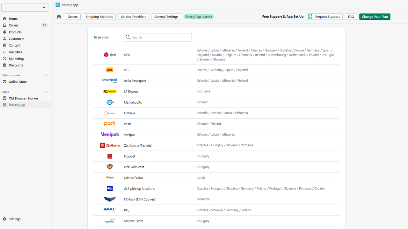Click the Analytics bar chart icon

(x=4, y=52)
